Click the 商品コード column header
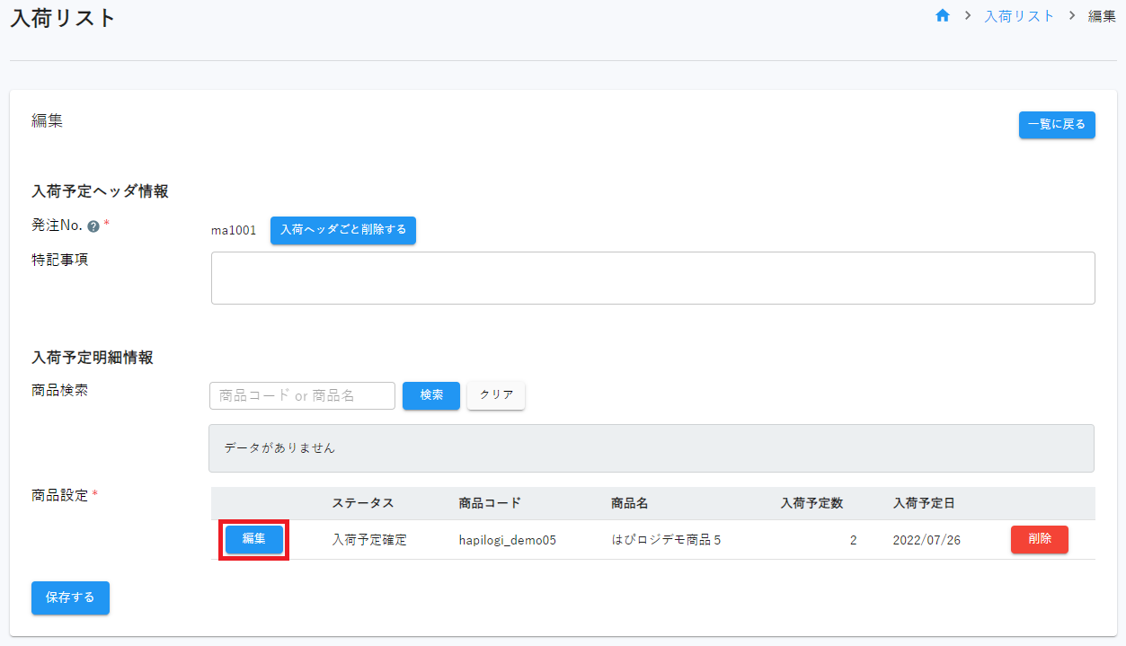The height and width of the screenshot is (646, 1126). coord(489,503)
